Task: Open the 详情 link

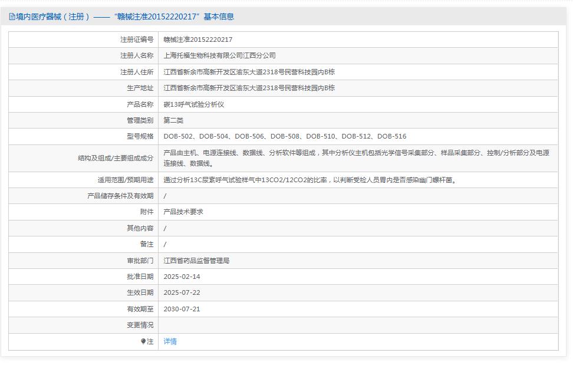Action: 170,341
